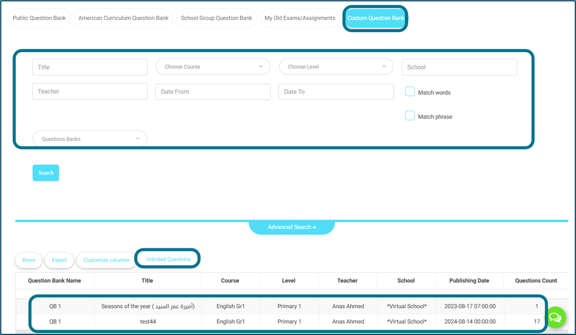Click the Export button
576x335 pixels.
pos(59,260)
